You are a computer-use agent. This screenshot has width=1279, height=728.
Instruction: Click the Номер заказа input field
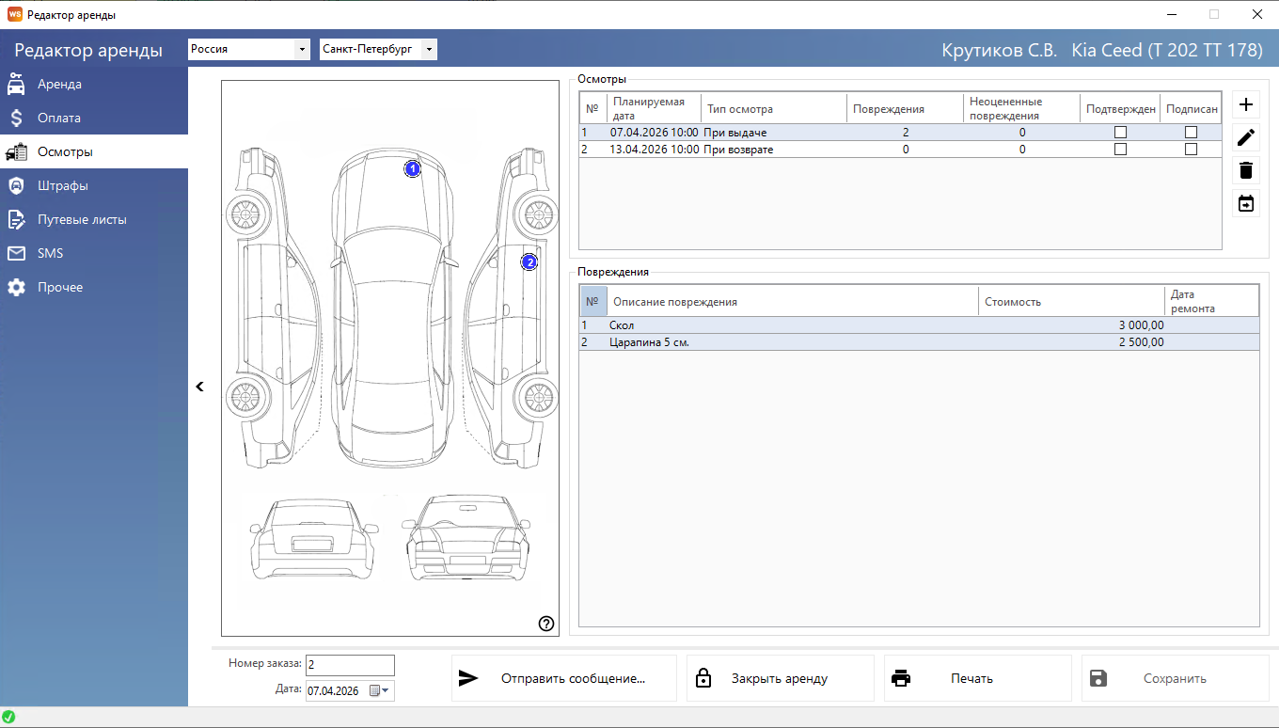pyautogui.click(x=350, y=665)
